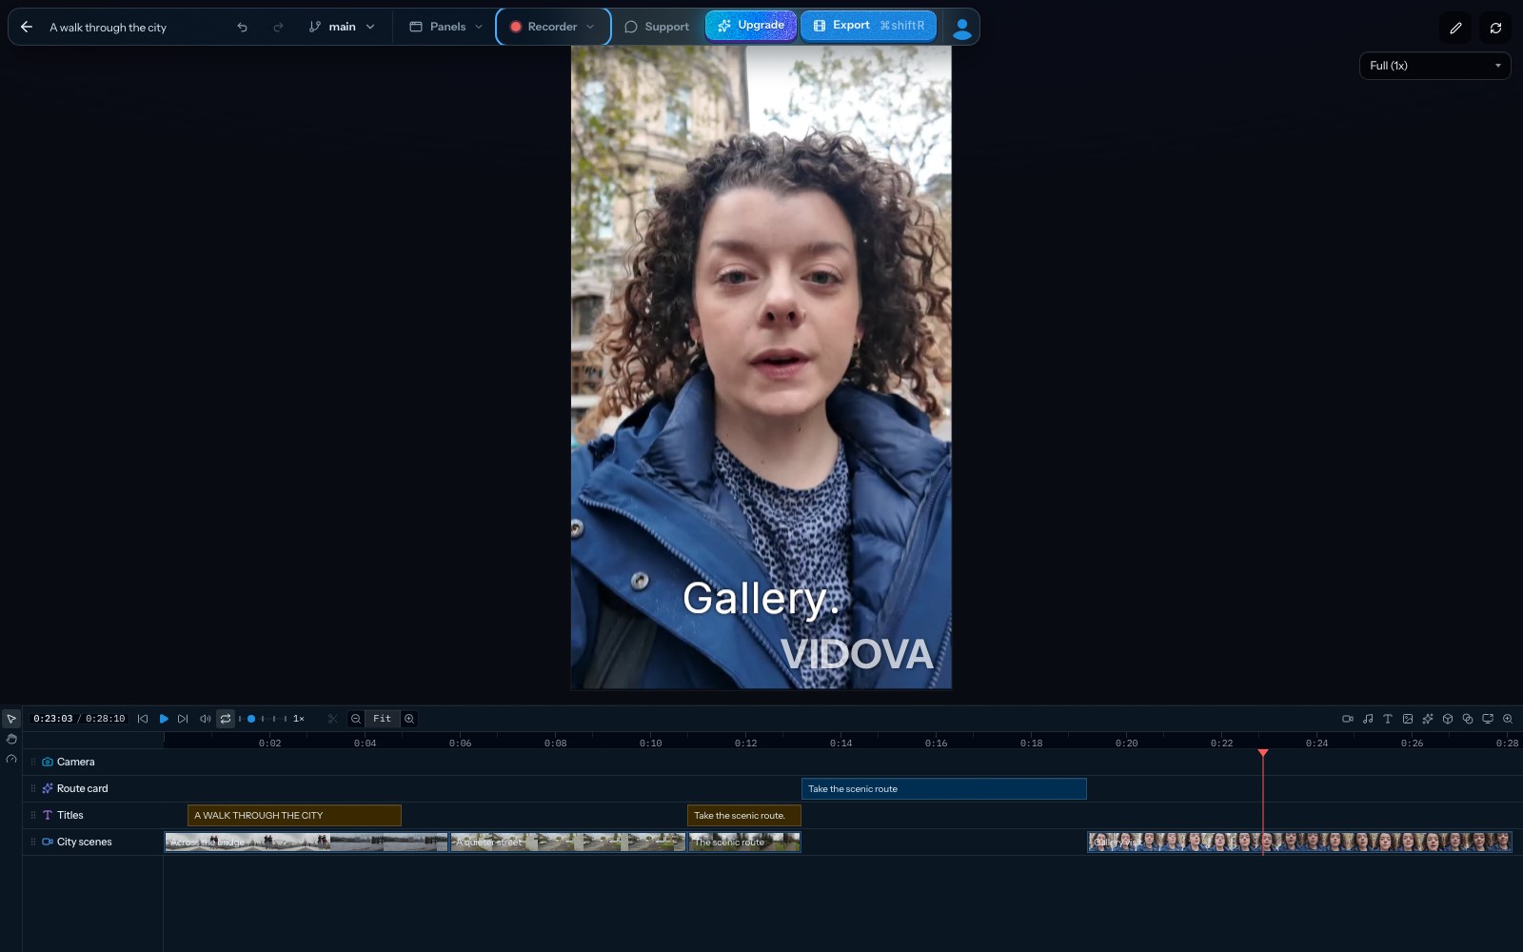Add an effects sparkle track
Viewport: 1523px width, 952px height.
[x=1428, y=719]
